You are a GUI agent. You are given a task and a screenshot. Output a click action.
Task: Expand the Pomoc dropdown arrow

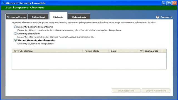[171, 17]
